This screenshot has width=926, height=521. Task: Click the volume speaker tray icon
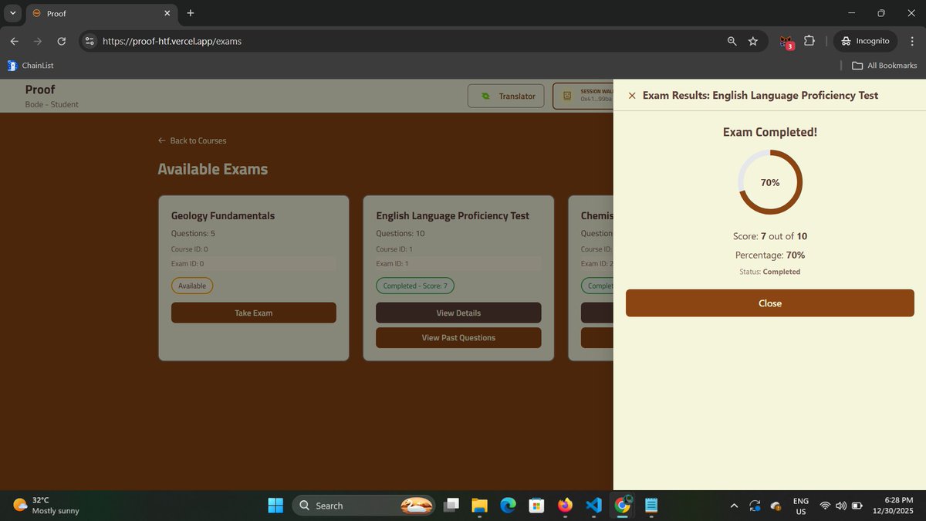[841, 506]
